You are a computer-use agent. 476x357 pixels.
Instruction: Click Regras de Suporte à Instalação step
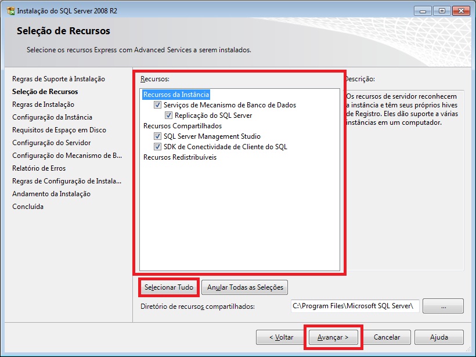point(59,79)
